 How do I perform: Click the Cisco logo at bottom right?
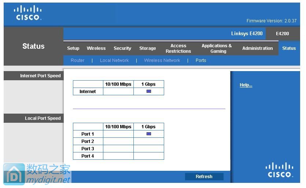coord(279,170)
